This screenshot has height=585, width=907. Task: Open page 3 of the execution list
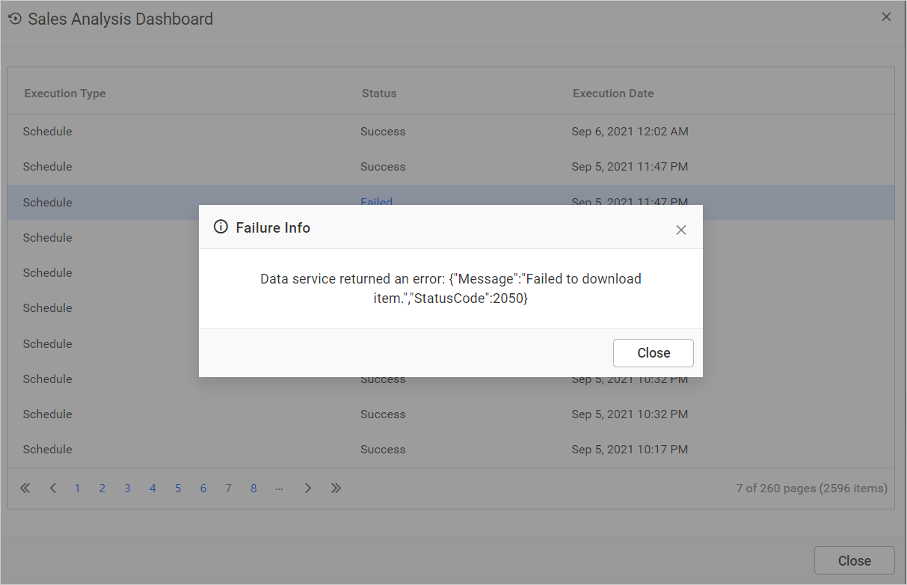(x=127, y=488)
